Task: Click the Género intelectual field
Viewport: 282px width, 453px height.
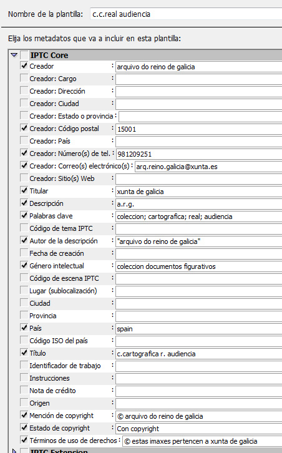Action: pos(199,266)
